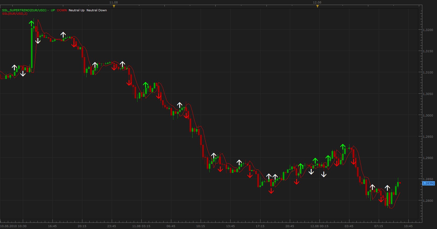Click the 16:45 time axis label

(52, 226)
